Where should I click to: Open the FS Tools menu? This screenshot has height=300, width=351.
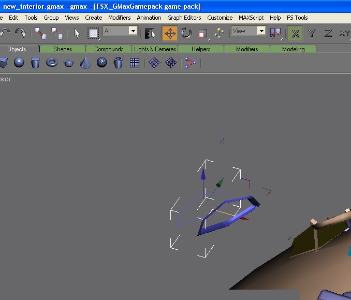click(298, 18)
